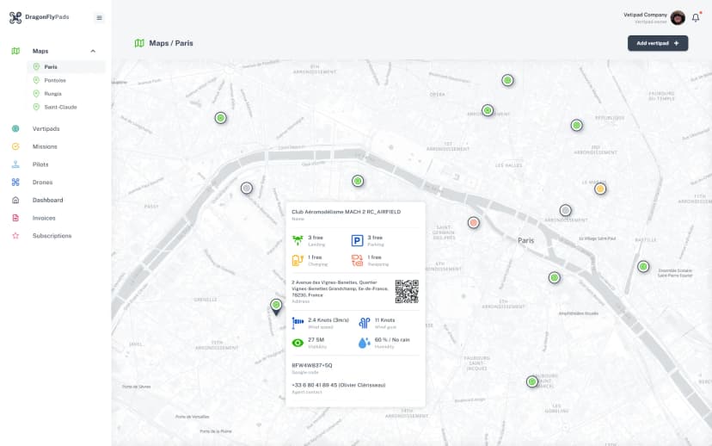The width and height of the screenshot is (712, 446).
Task: Click the green visibility eye icon
Action: click(x=298, y=343)
